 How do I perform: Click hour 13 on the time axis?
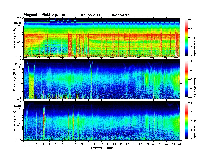click(x=108, y=144)
